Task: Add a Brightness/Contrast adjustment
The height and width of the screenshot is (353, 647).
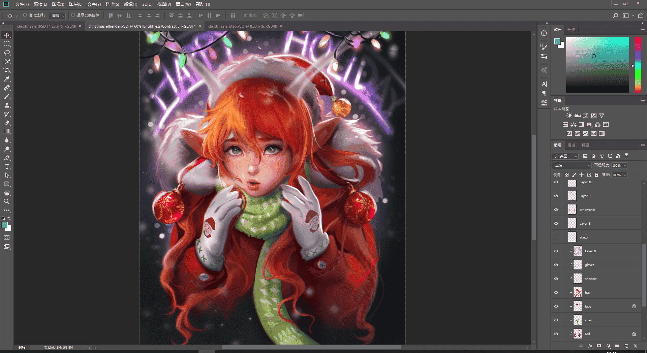Action: 569,116
